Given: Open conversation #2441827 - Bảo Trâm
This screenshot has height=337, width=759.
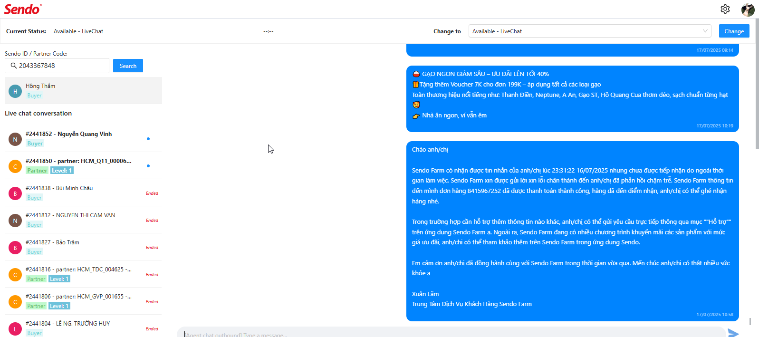Looking at the screenshot, I should tap(83, 247).
